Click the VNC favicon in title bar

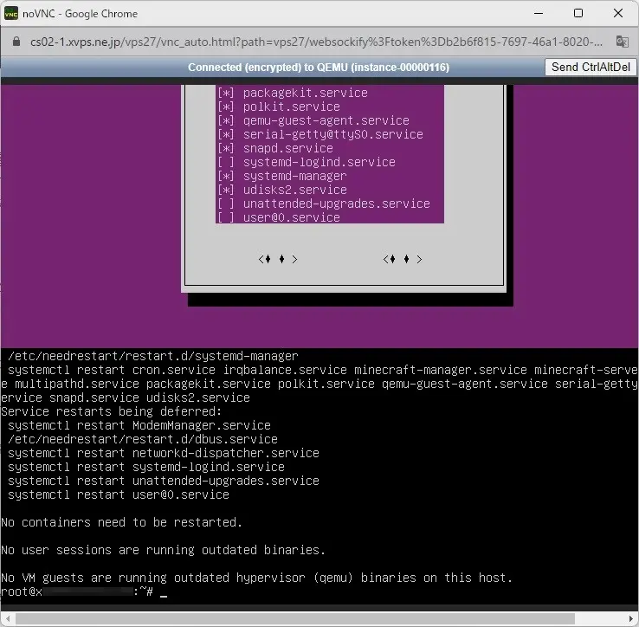pos(13,14)
